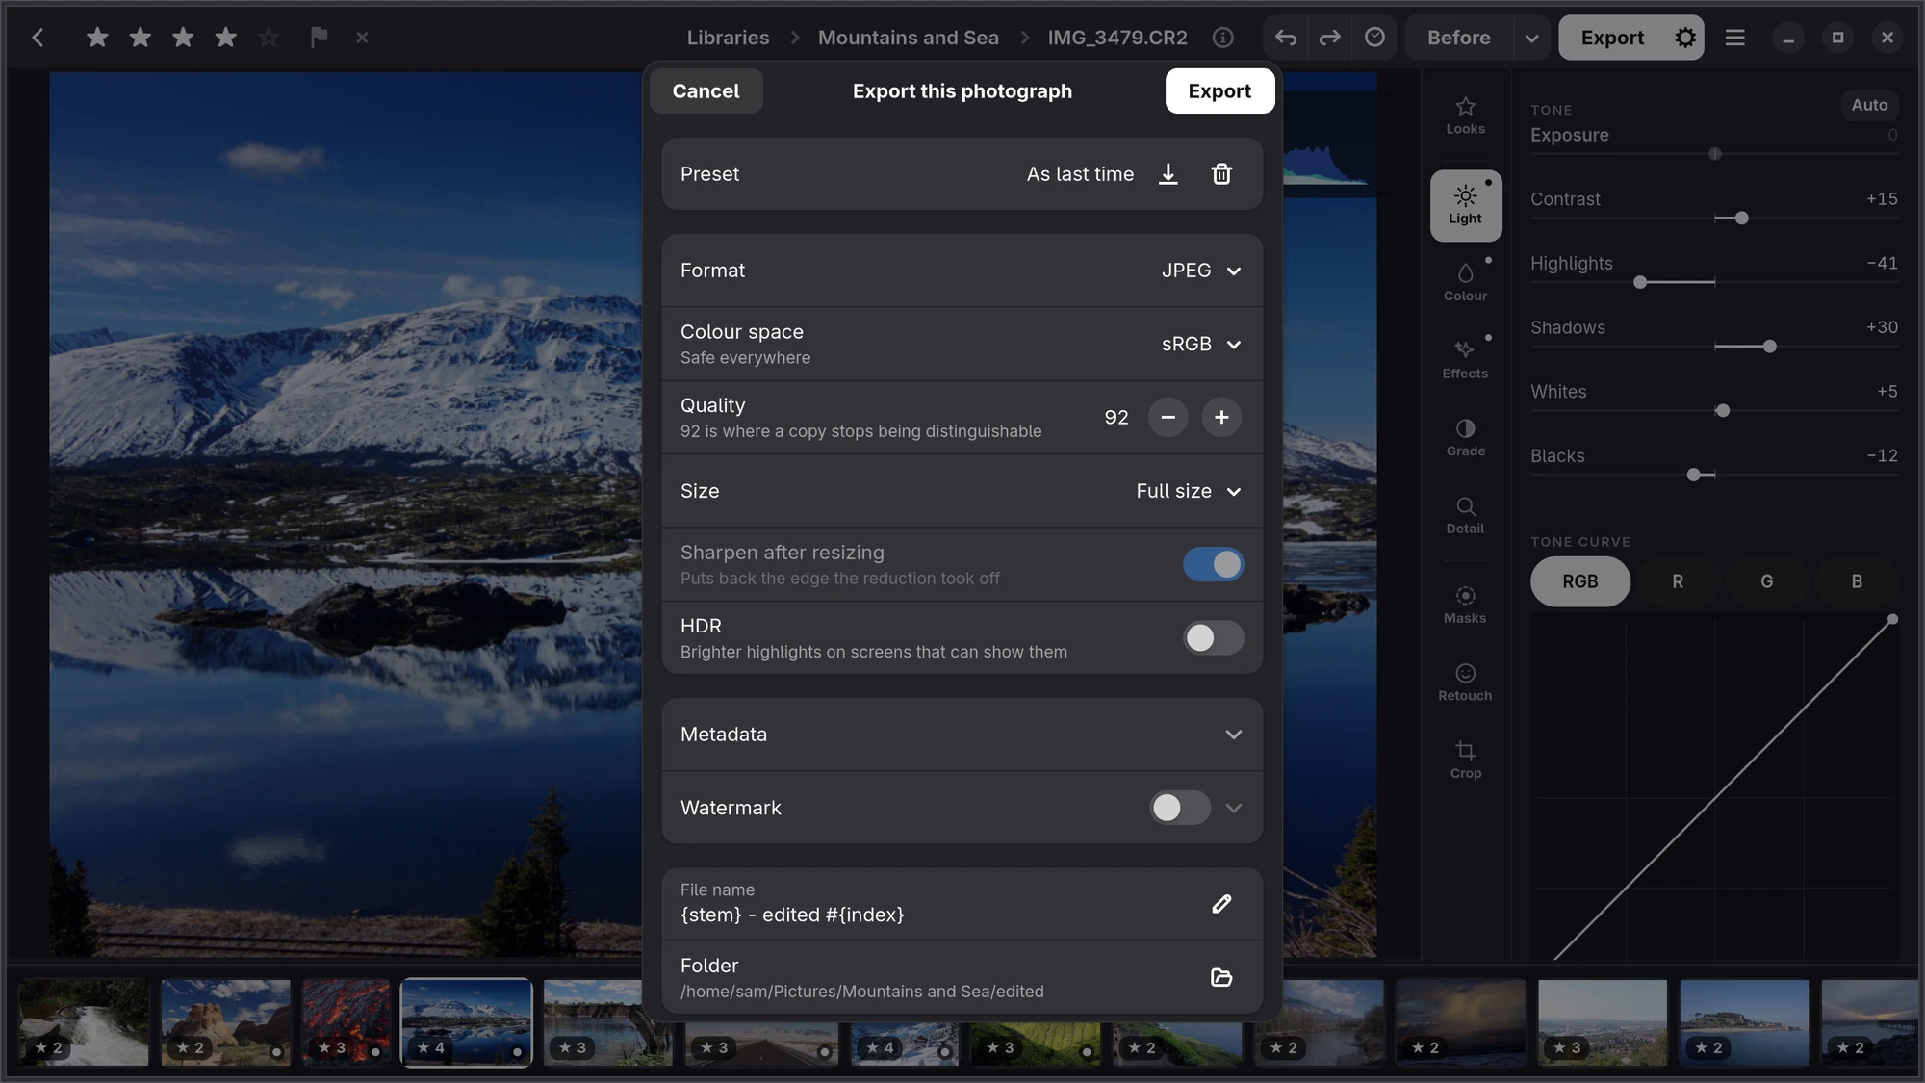Click the Highlights slider handle
The image size is (1925, 1083).
click(x=1640, y=282)
